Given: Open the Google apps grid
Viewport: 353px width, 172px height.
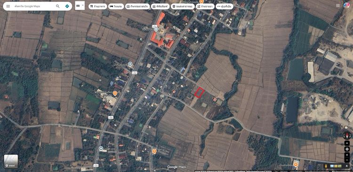Looking at the screenshot, I should pyautogui.click(x=338, y=5).
